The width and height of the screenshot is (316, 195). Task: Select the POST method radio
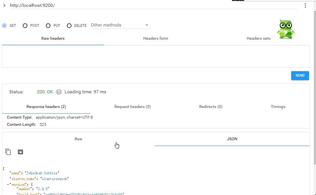coord(25,26)
